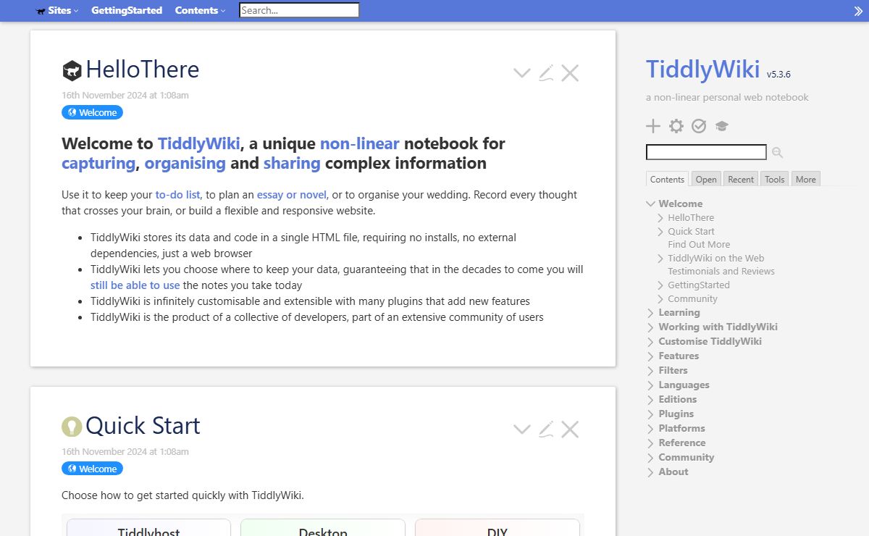Screen dimensions: 869x536
Task: Click the top bar Search field
Action: [299, 10]
